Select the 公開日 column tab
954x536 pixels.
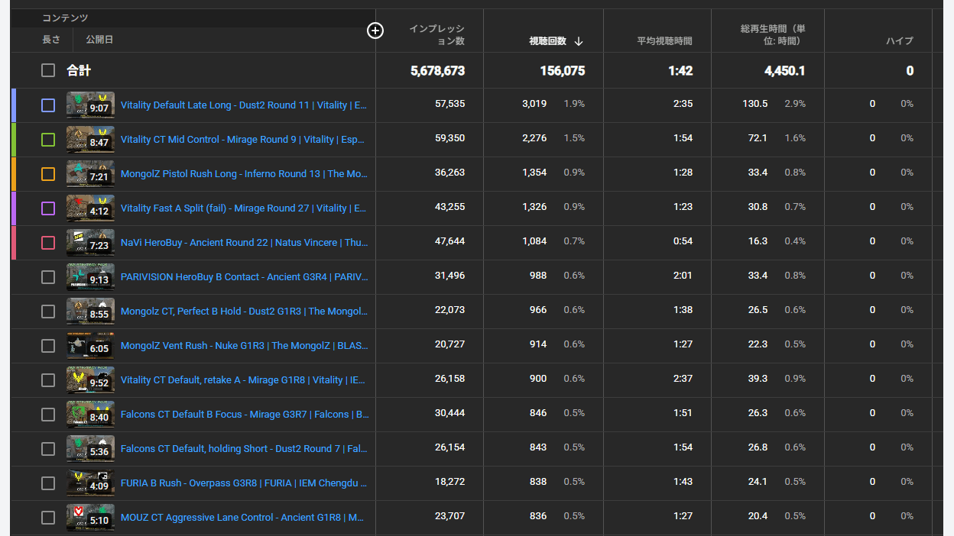[x=99, y=39]
